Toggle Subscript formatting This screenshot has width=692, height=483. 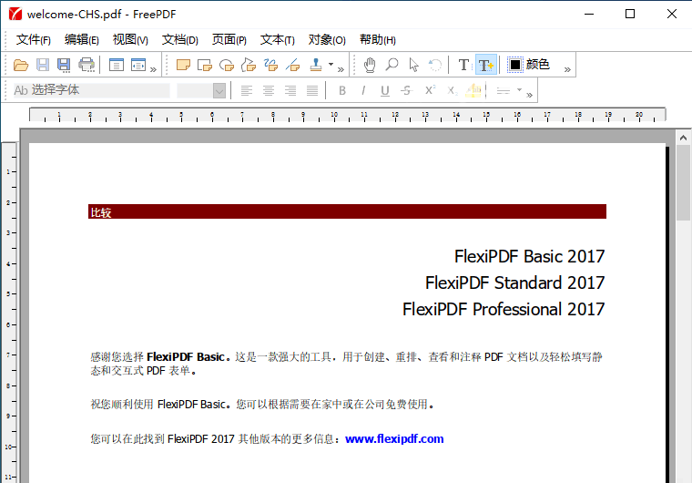(452, 90)
